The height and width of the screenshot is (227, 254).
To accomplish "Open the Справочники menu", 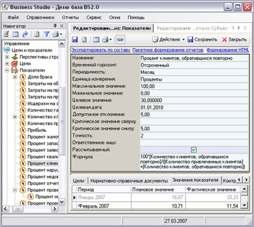I will pyautogui.click(x=40, y=18).
